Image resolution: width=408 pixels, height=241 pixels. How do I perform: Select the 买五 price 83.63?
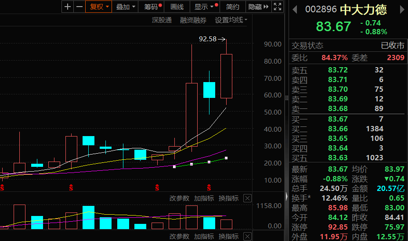click(338, 158)
